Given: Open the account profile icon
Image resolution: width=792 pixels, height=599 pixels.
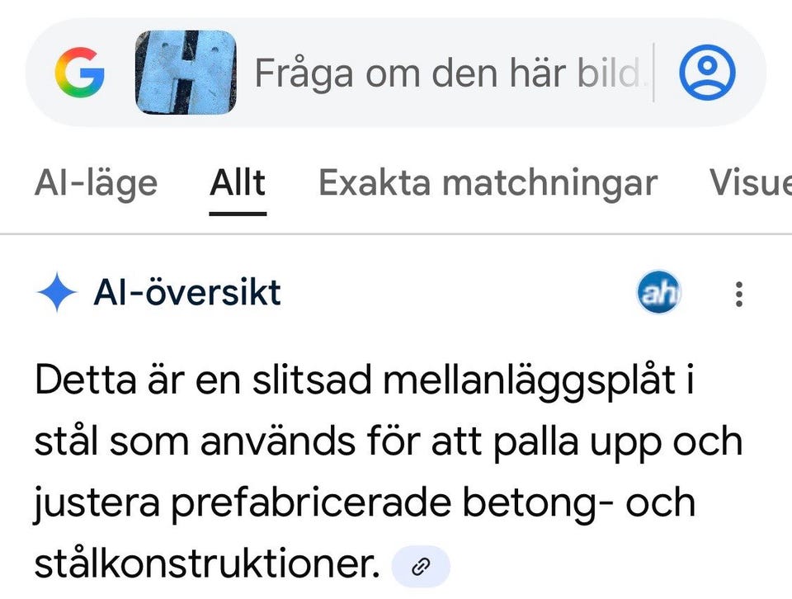Looking at the screenshot, I should click(x=707, y=73).
